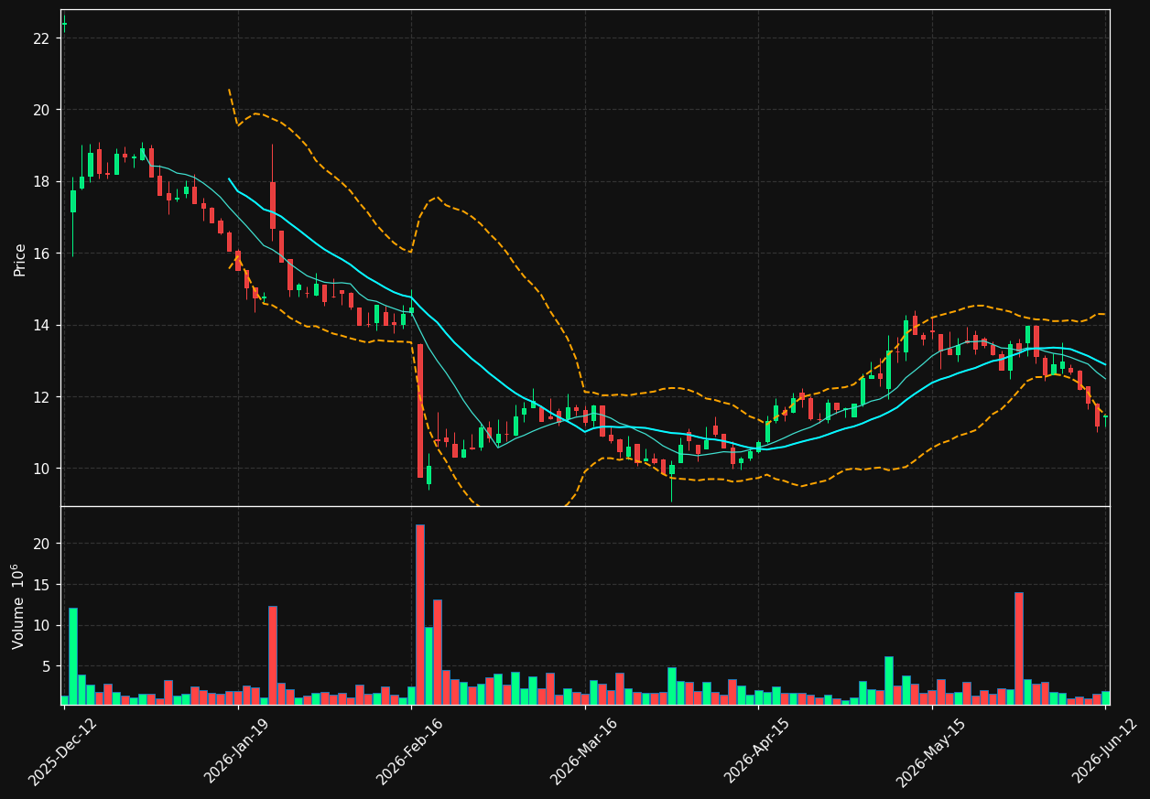Viewport: 1150px width, 799px height.
Task: Click the 2026-Feb-16 date label
Action: (x=410, y=751)
